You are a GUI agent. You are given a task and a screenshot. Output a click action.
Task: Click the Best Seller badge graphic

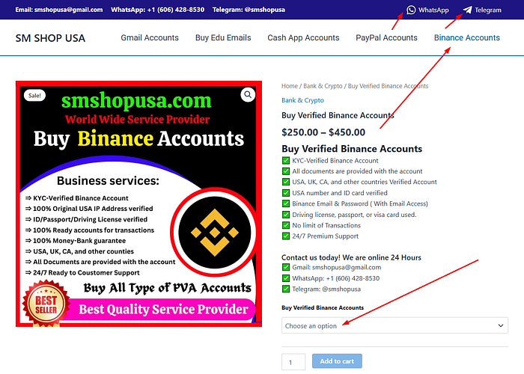46,303
